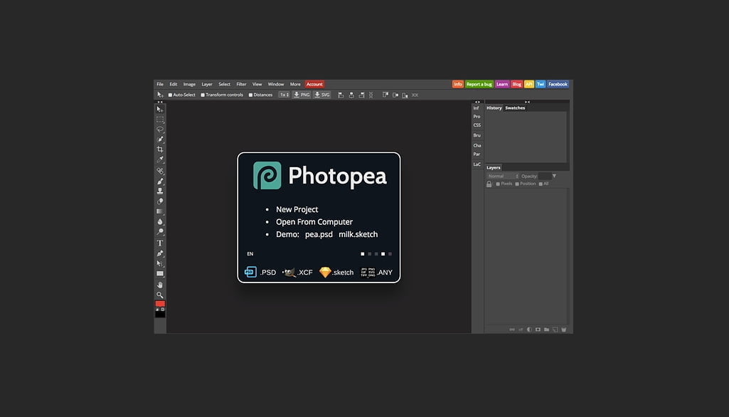The height and width of the screenshot is (417, 729).
Task: Expand the side panel strip above Inf
Action: tap(477, 102)
